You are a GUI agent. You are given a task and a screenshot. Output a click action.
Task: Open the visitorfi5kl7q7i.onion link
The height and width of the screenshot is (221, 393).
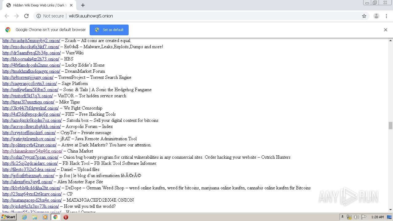(28, 96)
